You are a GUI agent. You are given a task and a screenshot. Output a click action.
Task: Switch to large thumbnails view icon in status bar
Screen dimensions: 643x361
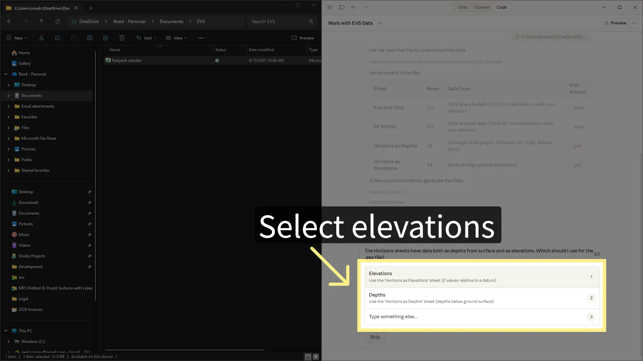[x=316, y=357]
